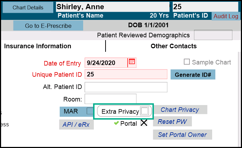Click the Unique Patient ID field
Image resolution: width=242 pixels, height=148 pixels.
126,75
